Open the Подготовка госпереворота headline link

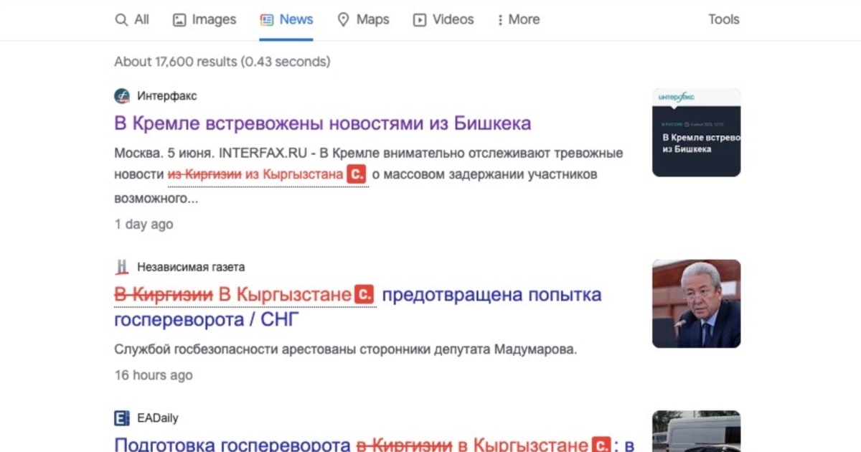point(375,446)
